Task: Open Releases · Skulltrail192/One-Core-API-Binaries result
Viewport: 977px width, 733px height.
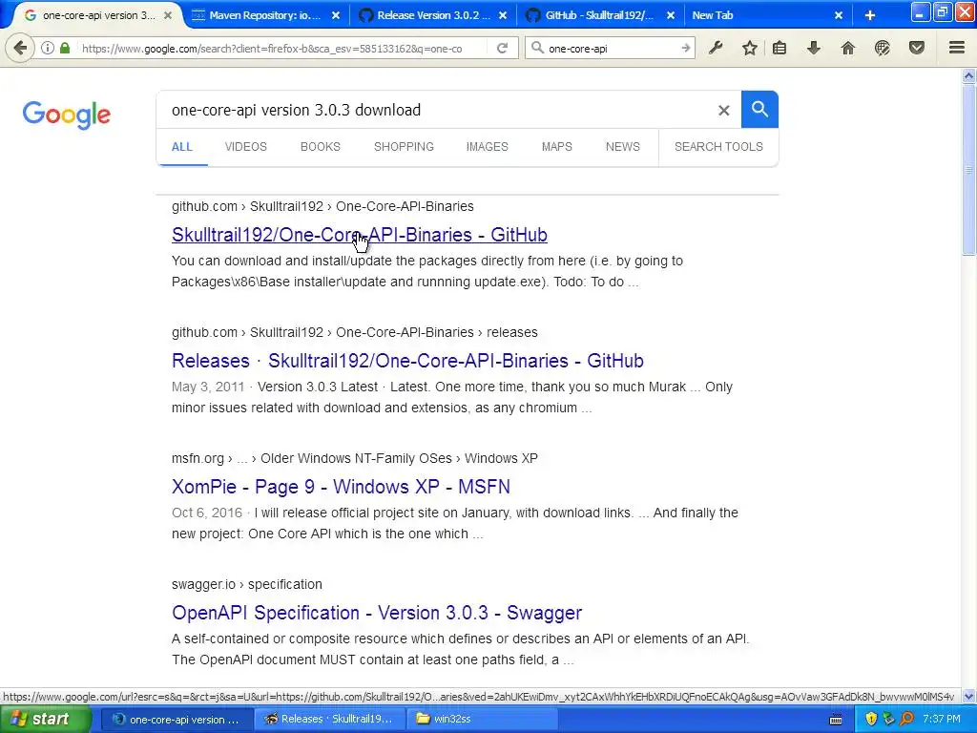Action: tap(407, 361)
